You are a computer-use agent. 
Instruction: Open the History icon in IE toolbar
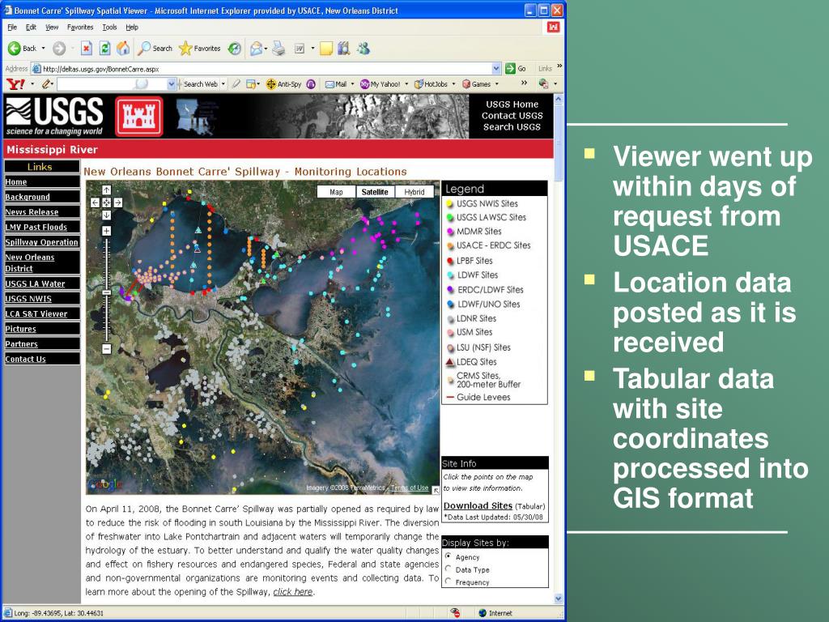[234, 49]
